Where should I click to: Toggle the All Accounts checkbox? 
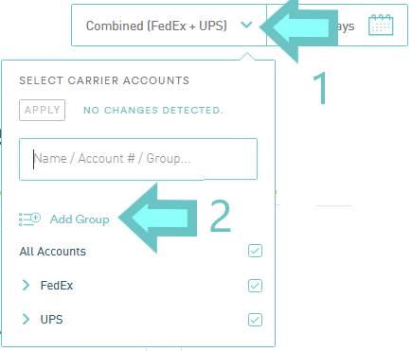pyautogui.click(x=255, y=251)
